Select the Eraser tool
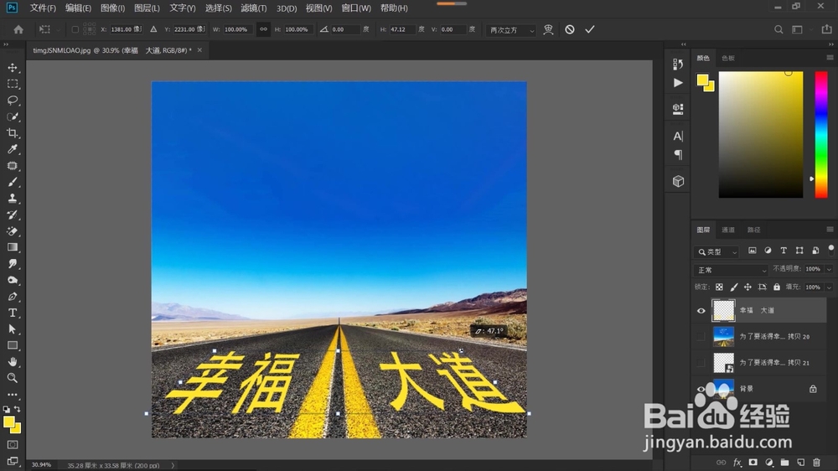This screenshot has width=838, height=471. [x=13, y=231]
